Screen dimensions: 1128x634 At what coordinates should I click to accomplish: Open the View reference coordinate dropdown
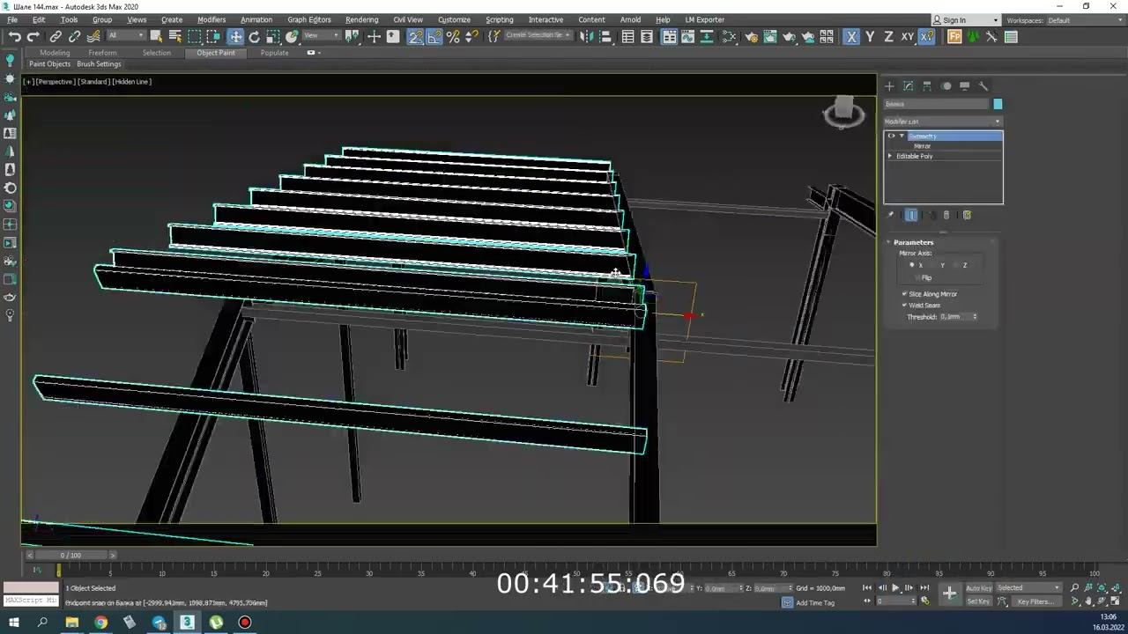tap(321, 37)
